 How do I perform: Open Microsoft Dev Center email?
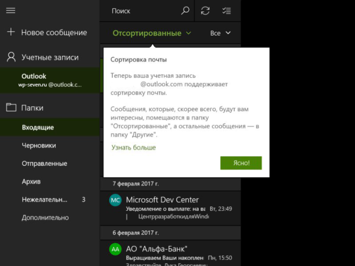click(x=170, y=208)
